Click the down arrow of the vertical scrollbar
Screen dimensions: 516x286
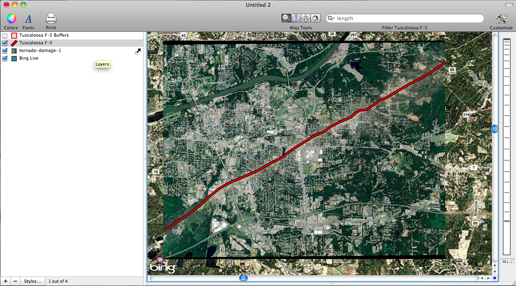pyautogui.click(x=494, y=271)
